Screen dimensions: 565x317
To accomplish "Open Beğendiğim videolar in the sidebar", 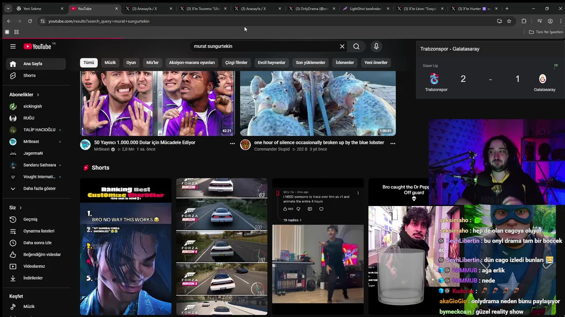I will tap(36, 254).
